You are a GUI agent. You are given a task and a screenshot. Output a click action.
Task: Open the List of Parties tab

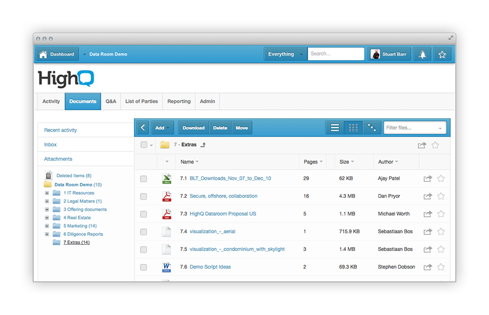coord(142,101)
